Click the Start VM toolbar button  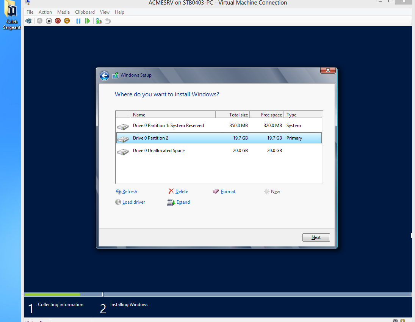40,21
